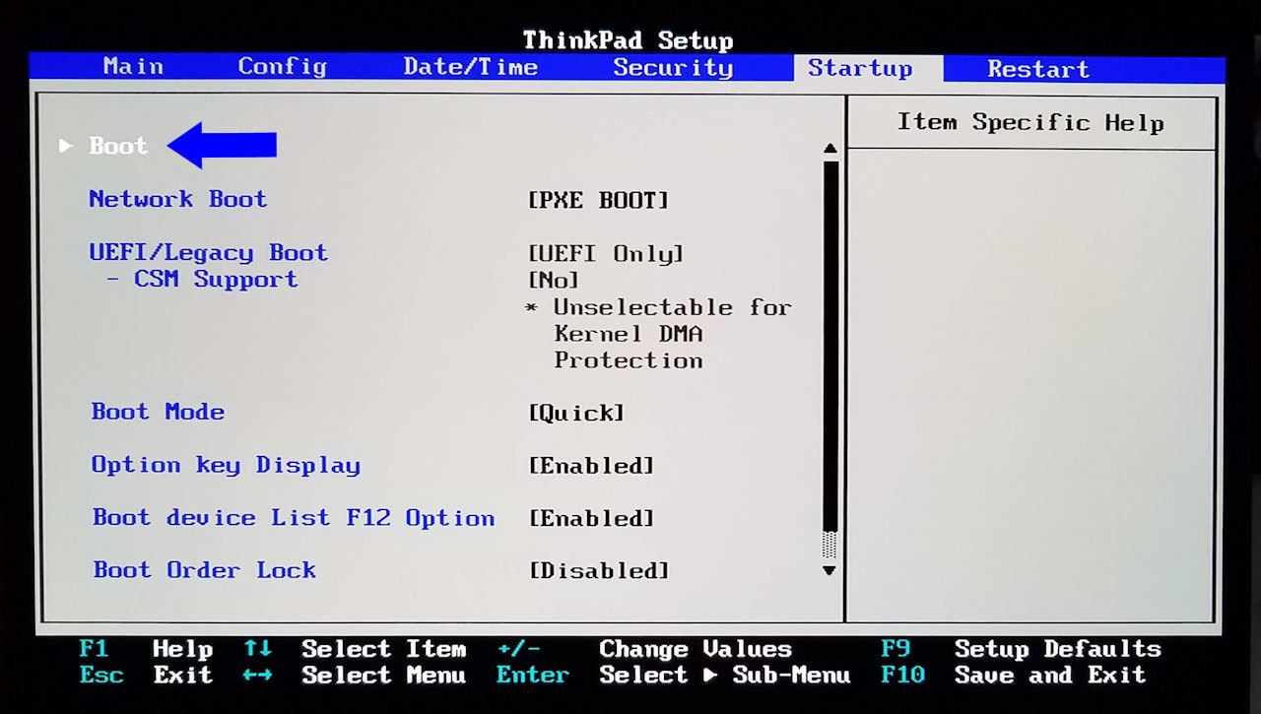Screen dimensions: 1261x714
Task: Select the UEFI/Legacy Boot setting
Action: pyautogui.click(x=208, y=253)
